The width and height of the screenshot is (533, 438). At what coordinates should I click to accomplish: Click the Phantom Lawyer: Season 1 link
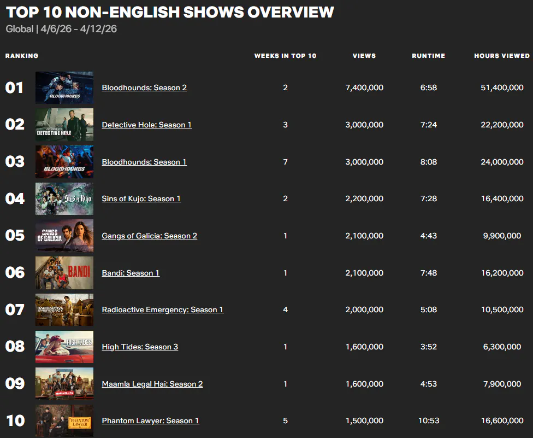coord(150,421)
